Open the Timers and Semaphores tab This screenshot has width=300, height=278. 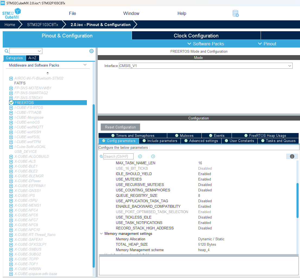pos(133,135)
